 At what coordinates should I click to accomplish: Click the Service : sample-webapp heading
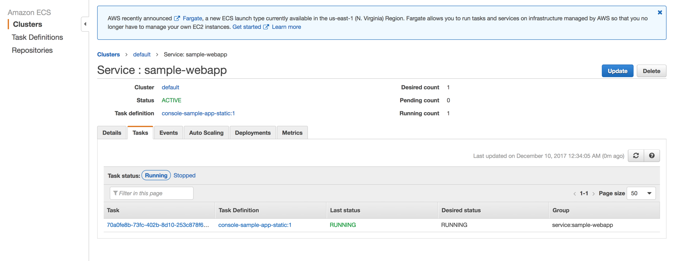coord(162,70)
